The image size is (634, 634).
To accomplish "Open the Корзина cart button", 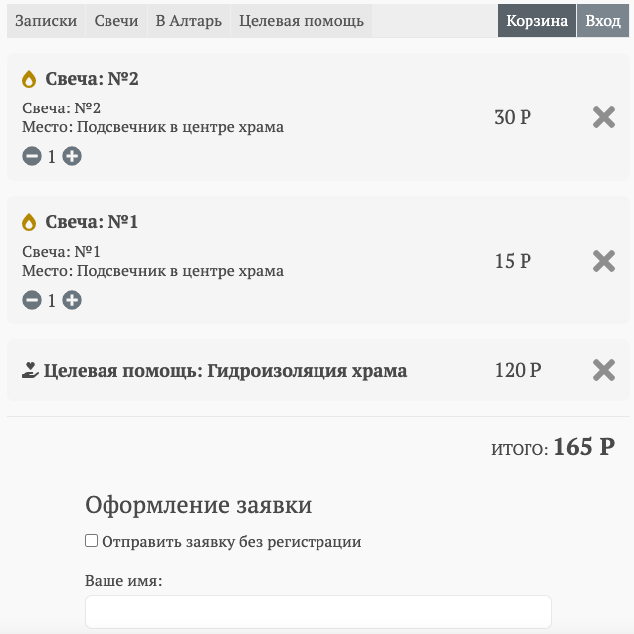I will (536, 21).
